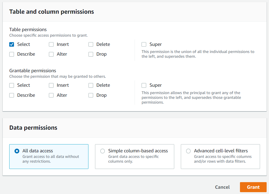Enable the Alter table permission
This screenshot has width=269, height=194.
point(51,54)
